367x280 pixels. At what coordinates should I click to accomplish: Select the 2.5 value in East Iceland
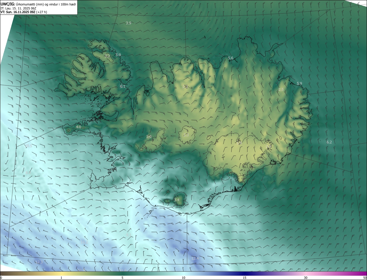[281, 90]
